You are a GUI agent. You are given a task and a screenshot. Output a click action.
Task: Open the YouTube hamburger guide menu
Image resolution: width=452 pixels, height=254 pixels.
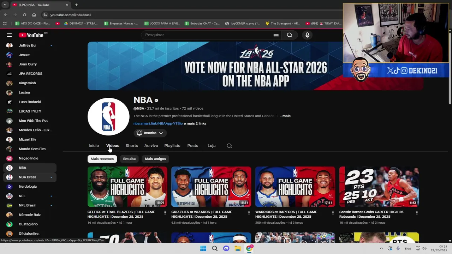coord(10,35)
